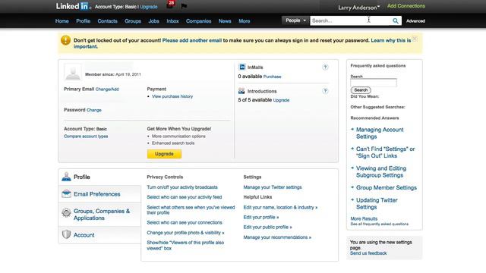Open the Profile nav item
This screenshot has width=486, height=273.
tap(84, 21)
